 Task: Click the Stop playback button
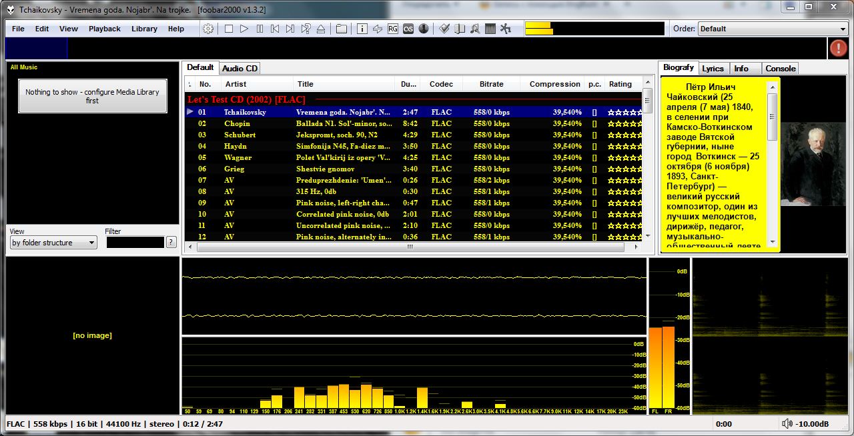[x=229, y=29]
